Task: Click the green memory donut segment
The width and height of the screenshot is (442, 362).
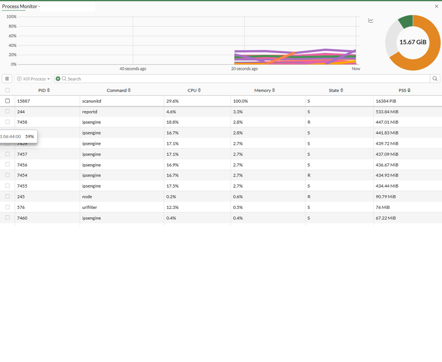Action: tap(407, 22)
